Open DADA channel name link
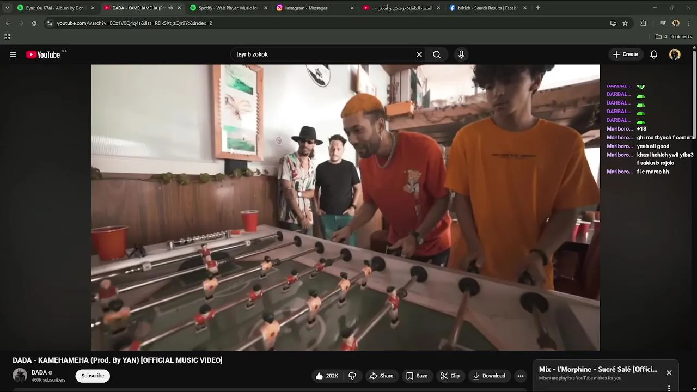The image size is (697, 392). 39,372
